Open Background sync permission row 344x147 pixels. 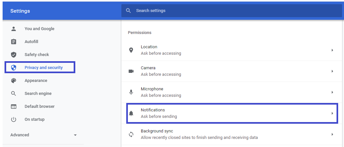[232, 134]
